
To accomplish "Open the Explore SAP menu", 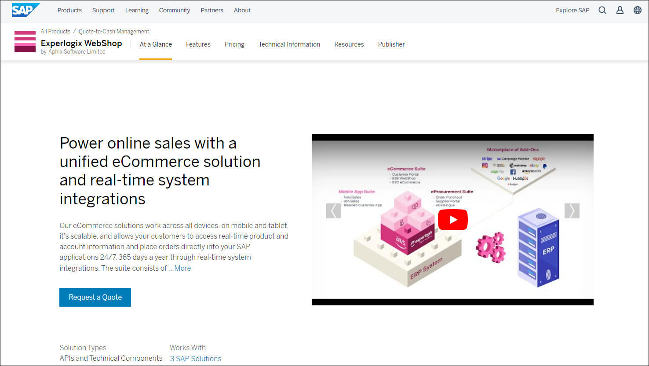I will (x=572, y=10).
